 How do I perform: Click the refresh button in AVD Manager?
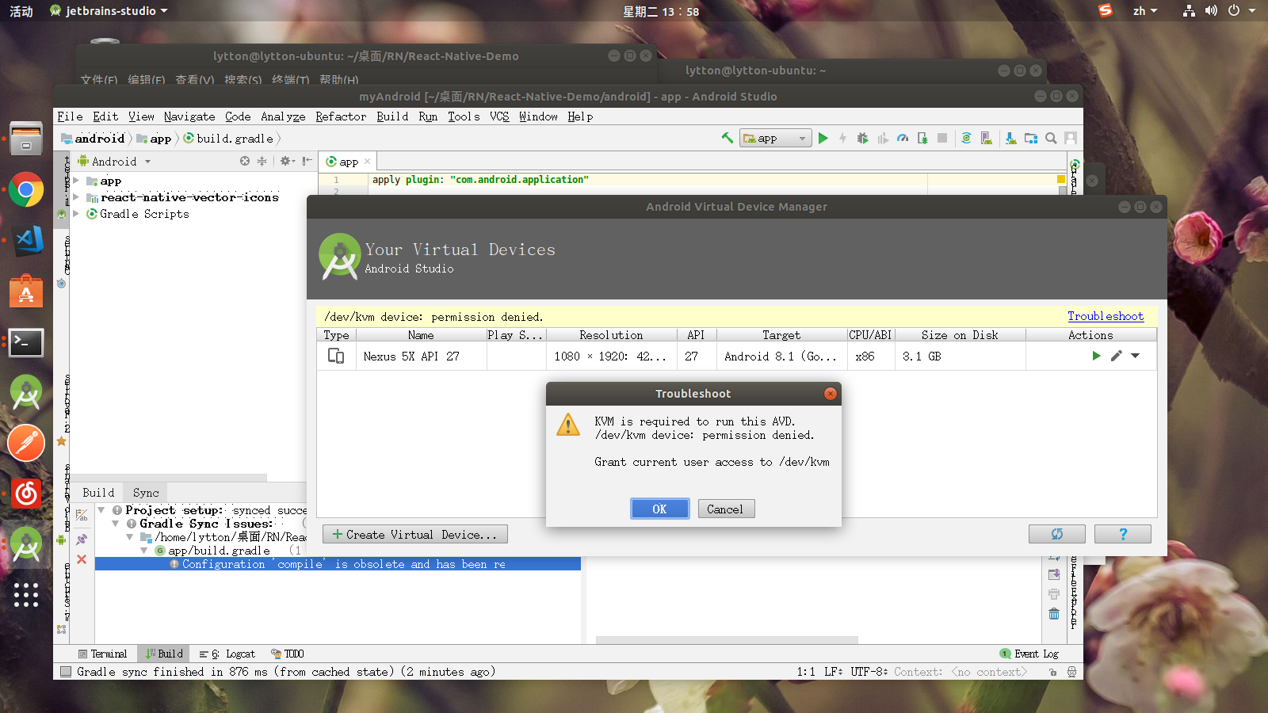[1057, 534]
